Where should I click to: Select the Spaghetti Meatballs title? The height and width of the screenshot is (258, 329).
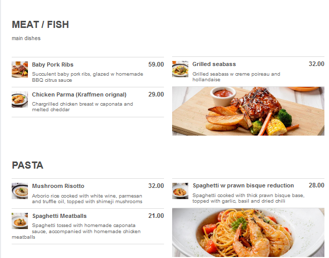(59, 216)
